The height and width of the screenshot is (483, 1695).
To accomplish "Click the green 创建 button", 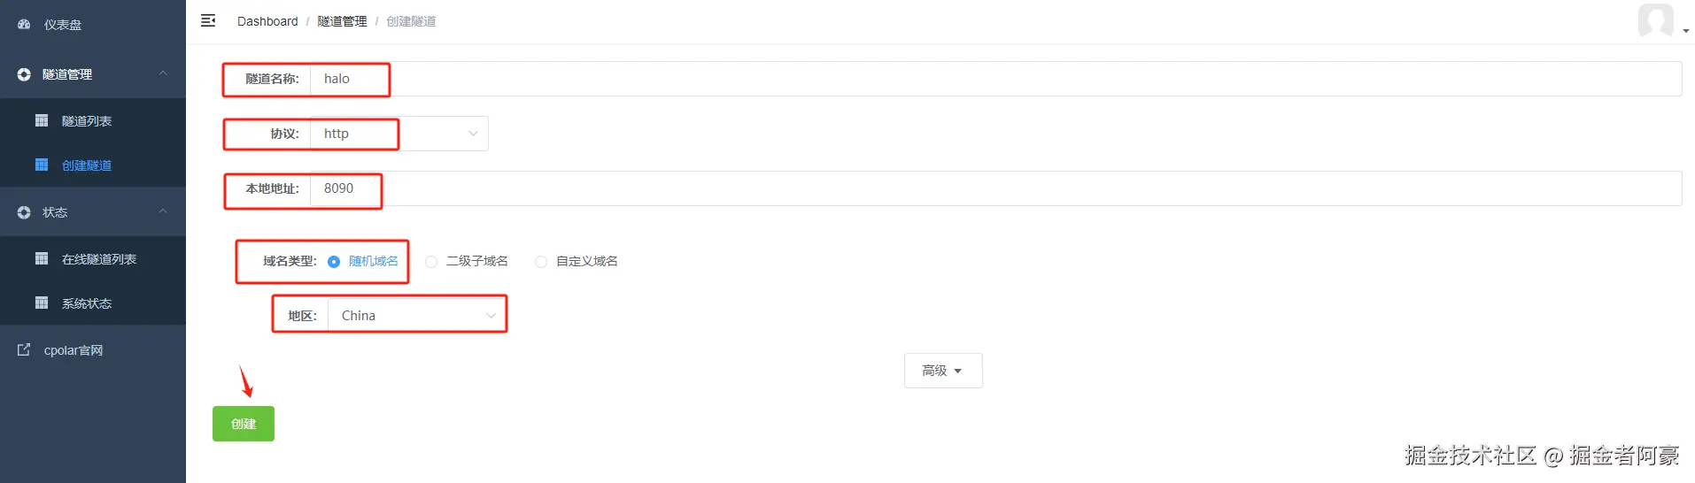I will tap(244, 424).
